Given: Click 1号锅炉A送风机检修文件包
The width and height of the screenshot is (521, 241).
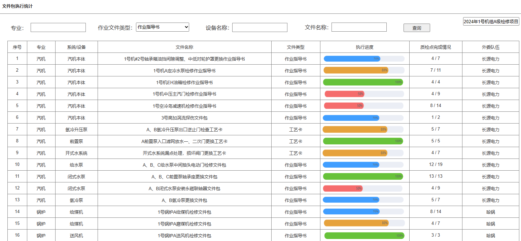Looking at the screenshot, I should [x=184, y=236].
